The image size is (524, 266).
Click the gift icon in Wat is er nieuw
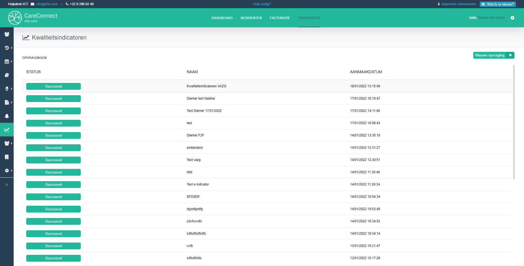click(483, 4)
